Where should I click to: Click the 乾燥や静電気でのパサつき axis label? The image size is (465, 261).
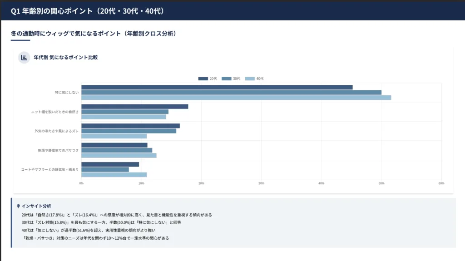(58, 150)
